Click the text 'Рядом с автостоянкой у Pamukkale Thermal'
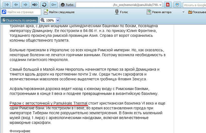 point(48,103)
